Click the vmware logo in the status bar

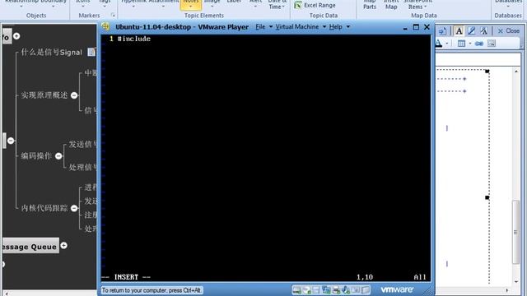click(x=397, y=289)
